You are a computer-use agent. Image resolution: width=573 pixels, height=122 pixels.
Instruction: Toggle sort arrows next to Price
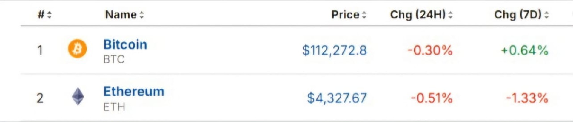click(364, 15)
